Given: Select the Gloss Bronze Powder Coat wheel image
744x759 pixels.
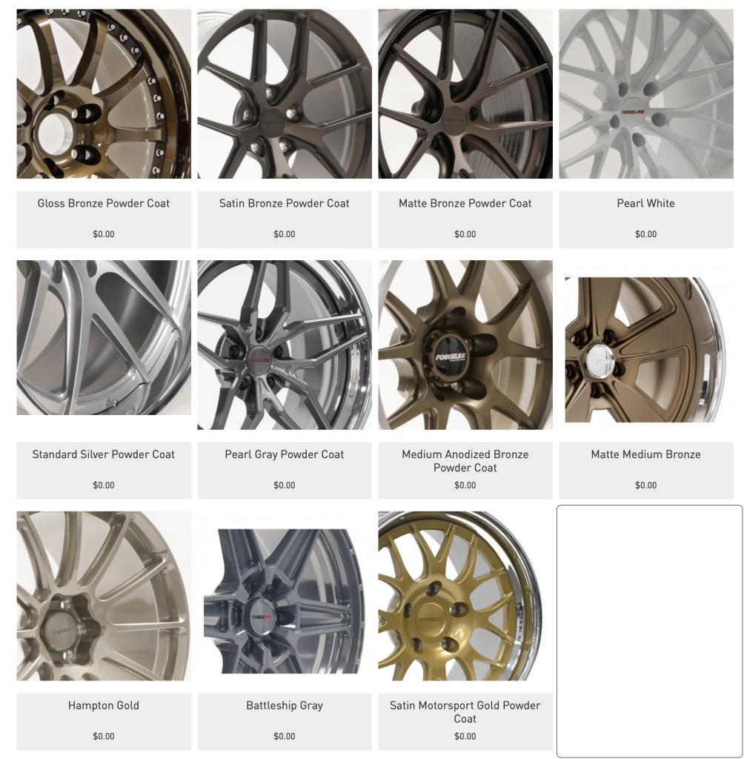Looking at the screenshot, I should point(104,94).
